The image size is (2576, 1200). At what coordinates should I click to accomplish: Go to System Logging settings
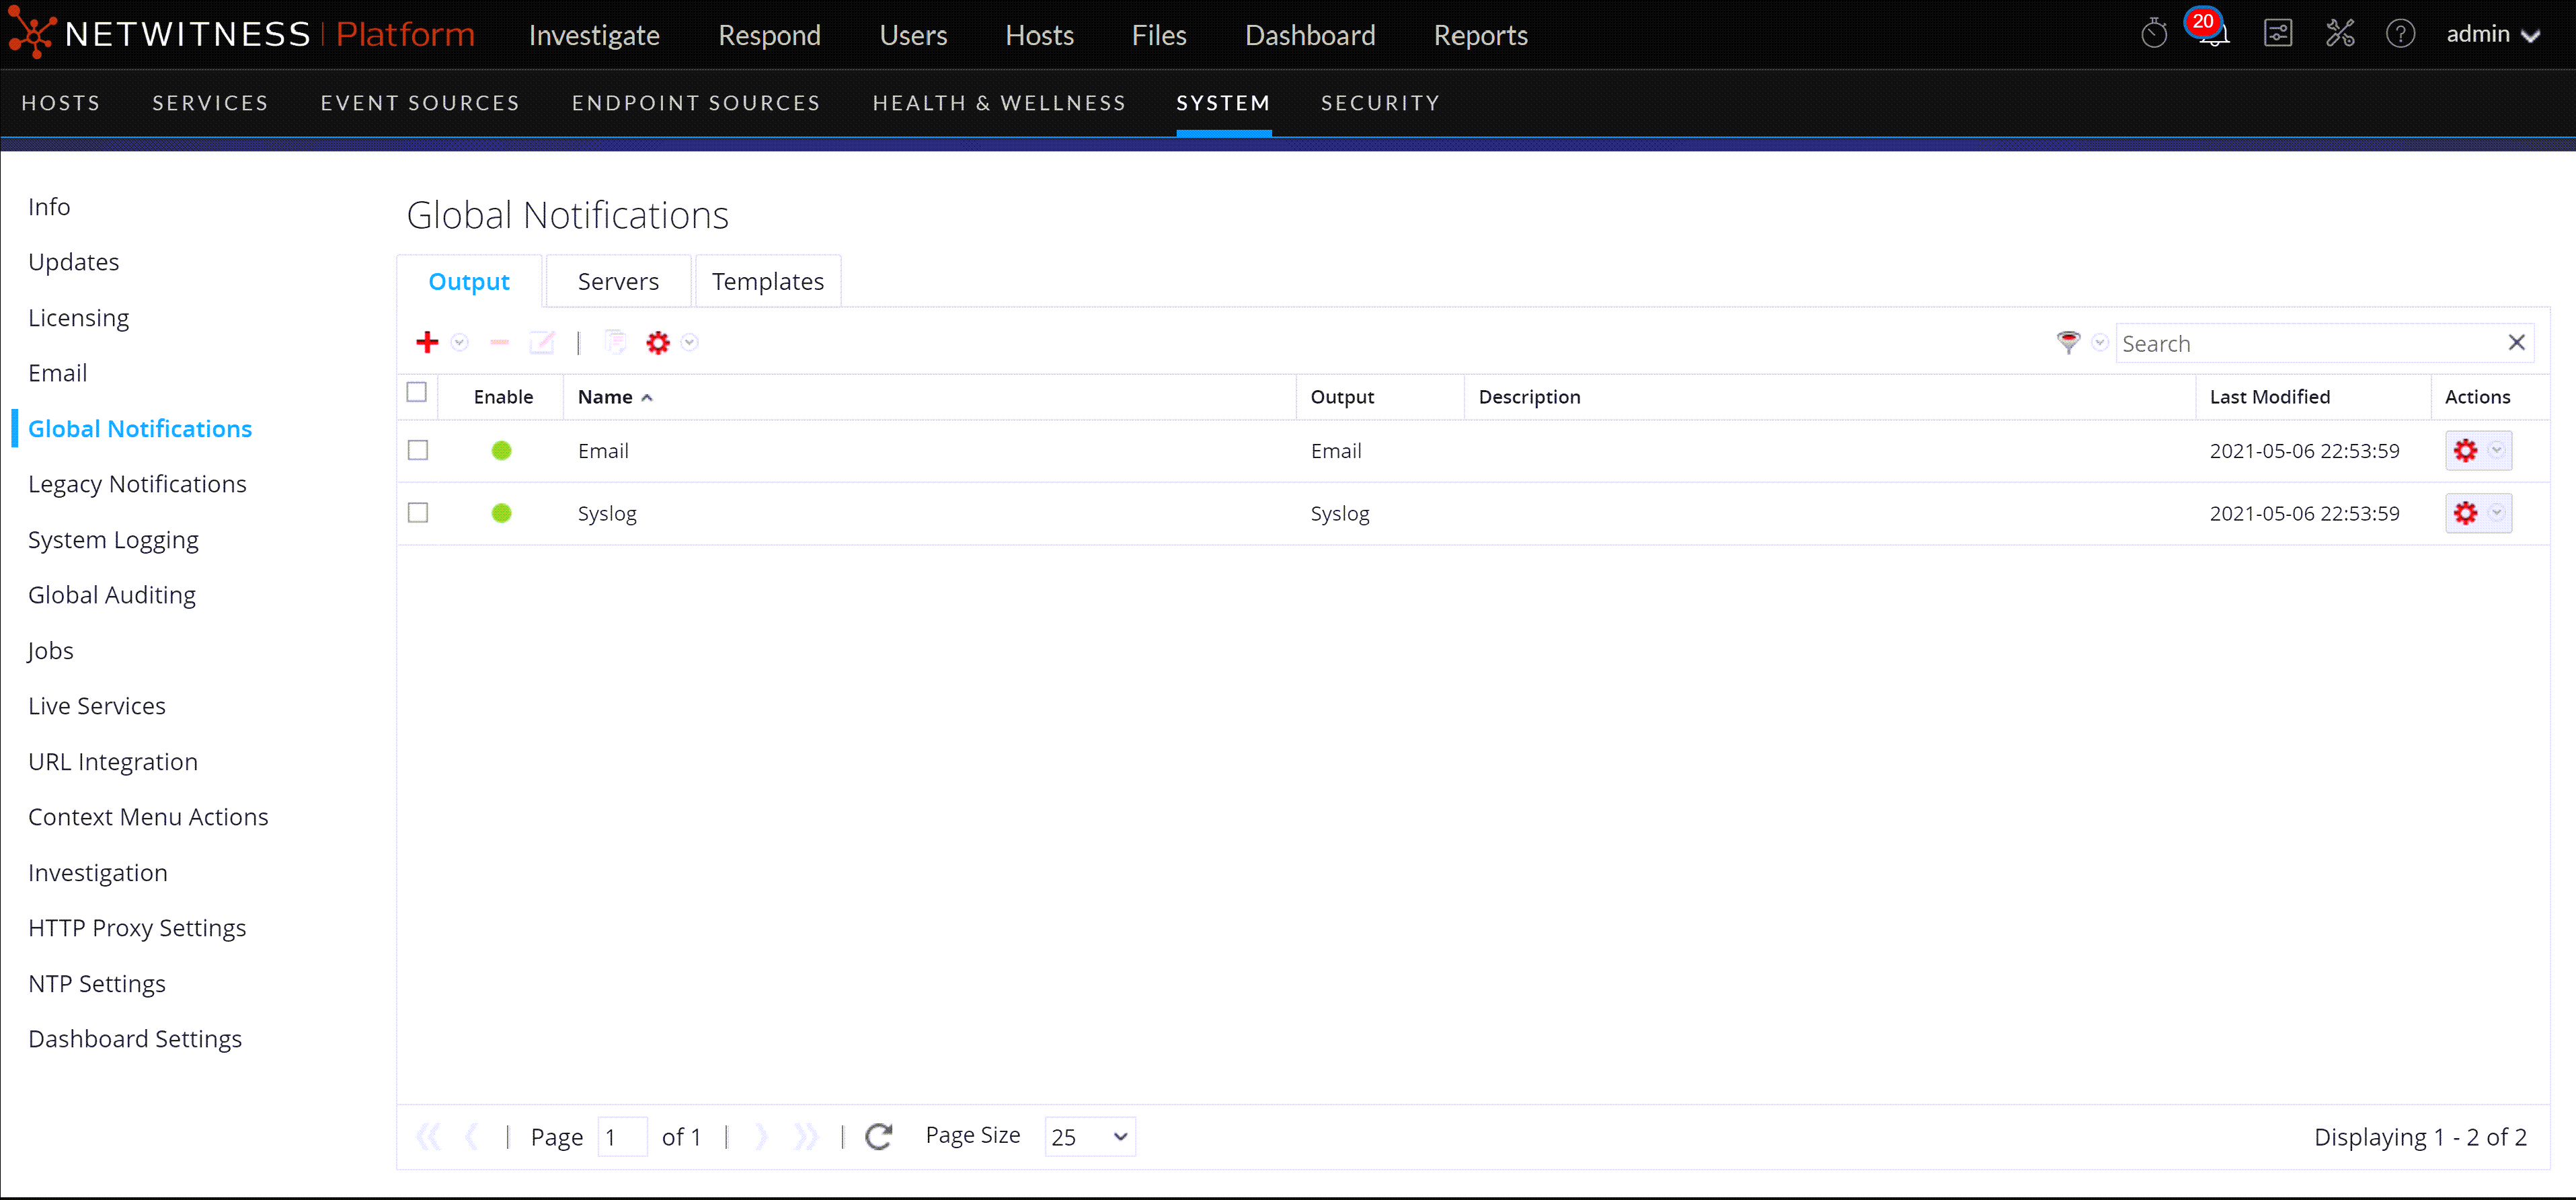pyautogui.click(x=113, y=540)
